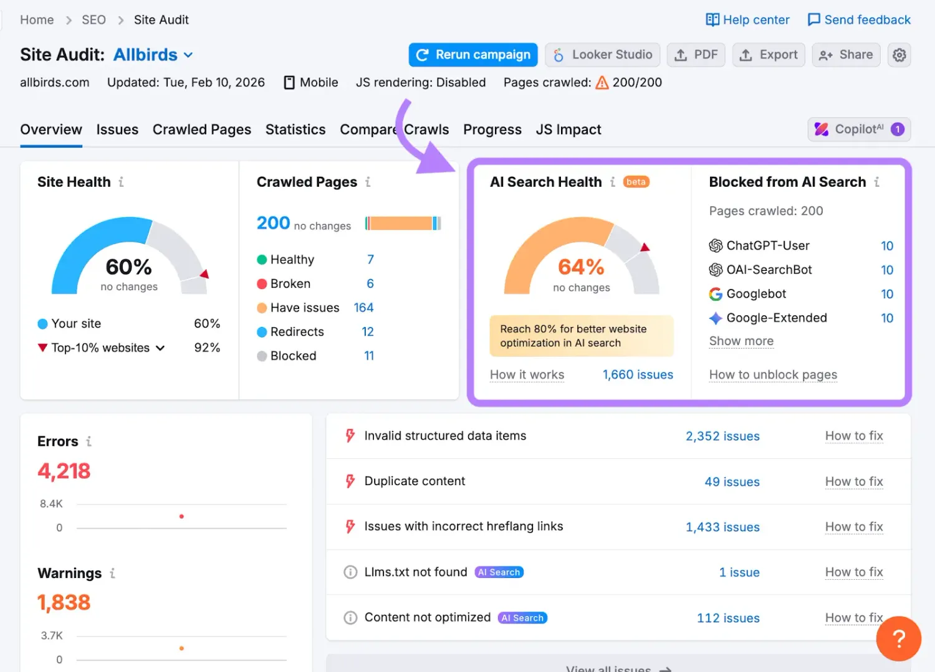Switch to the Issues tab

coord(117,130)
